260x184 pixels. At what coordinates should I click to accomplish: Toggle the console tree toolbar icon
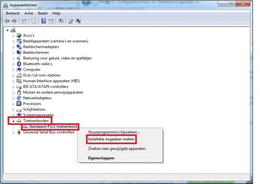(24, 21)
